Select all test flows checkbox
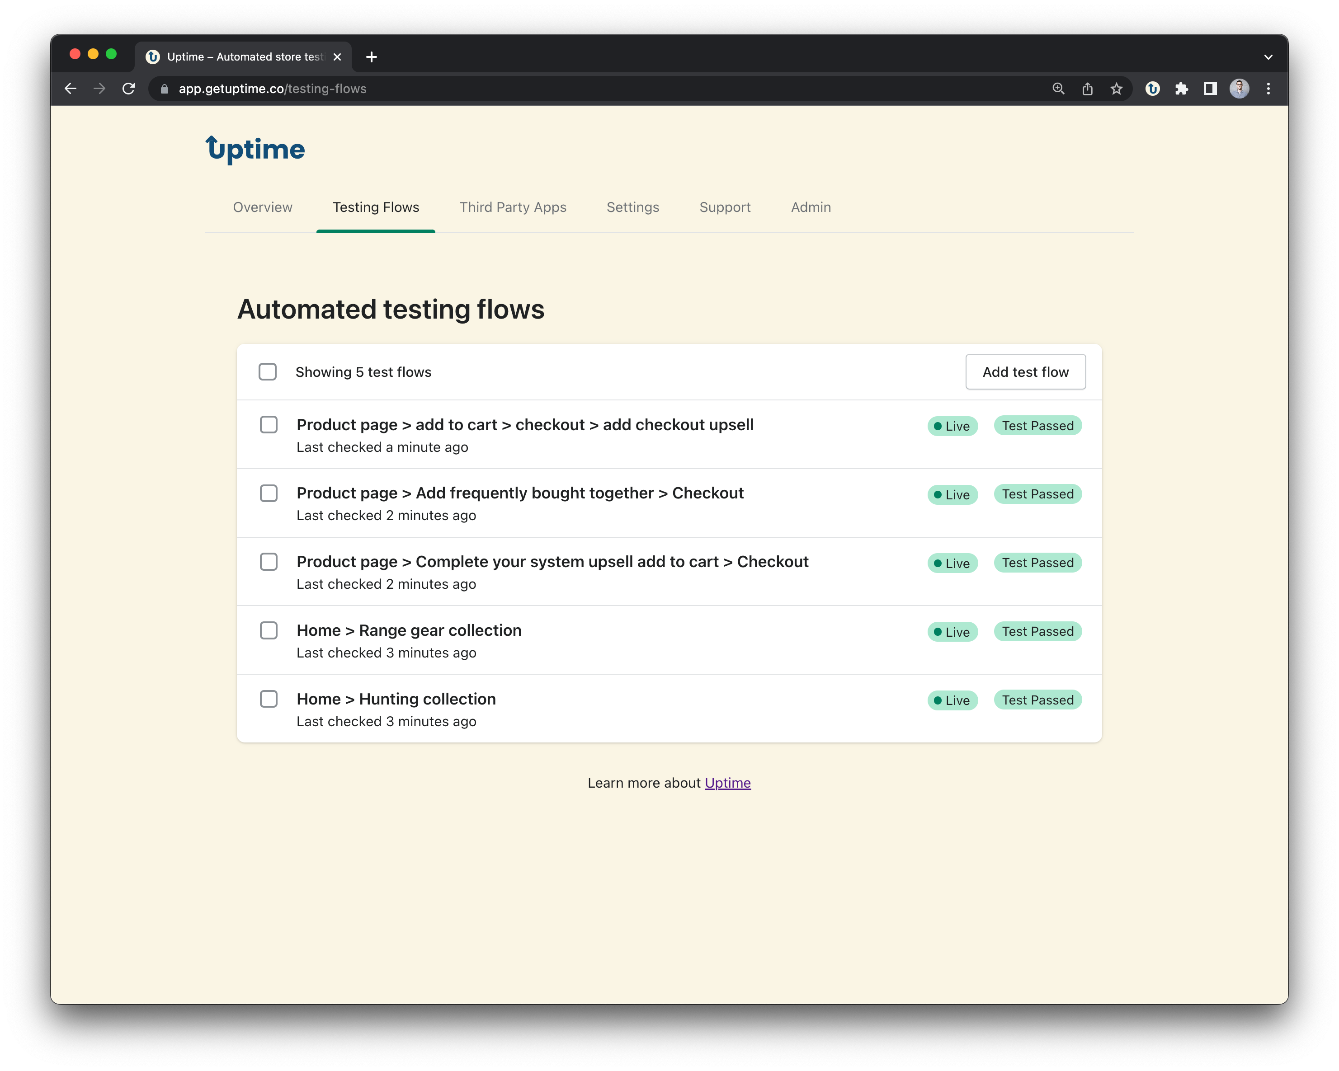 [268, 372]
